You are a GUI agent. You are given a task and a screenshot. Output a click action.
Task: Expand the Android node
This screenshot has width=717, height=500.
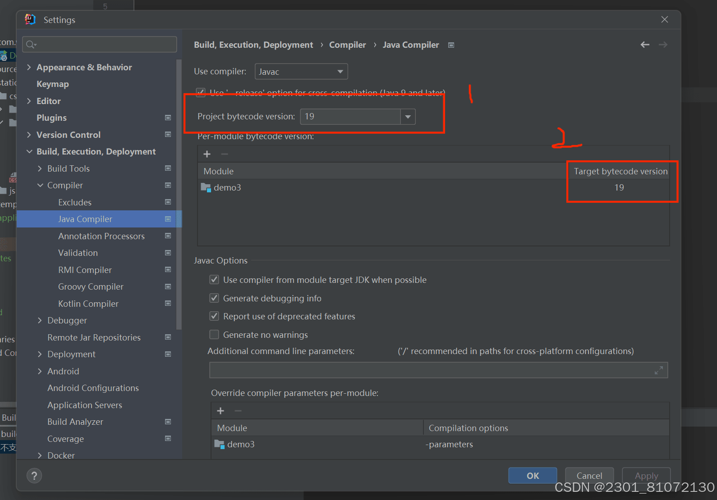click(40, 371)
